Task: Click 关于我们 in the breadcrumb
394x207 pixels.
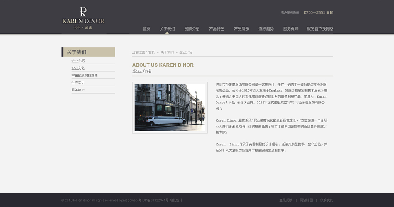Action: (x=167, y=52)
